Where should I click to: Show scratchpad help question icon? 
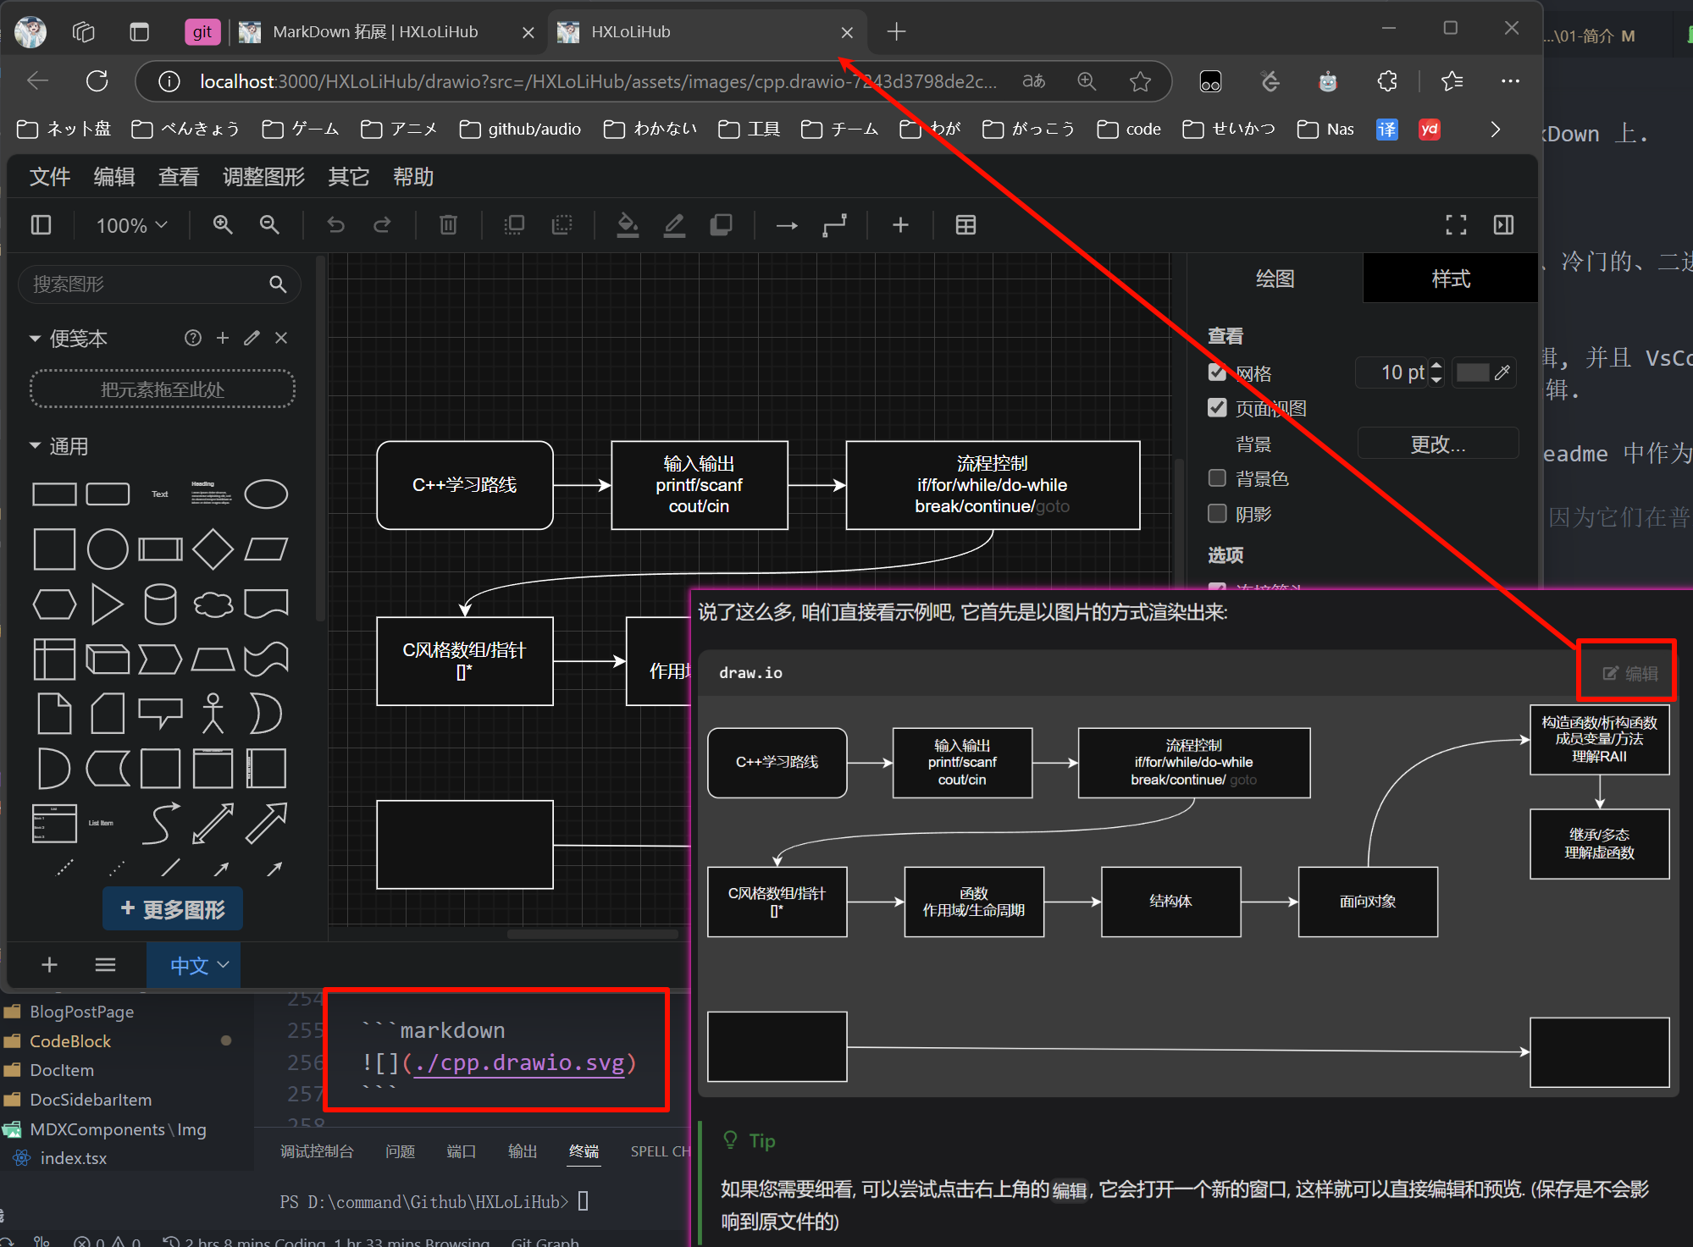click(x=193, y=338)
